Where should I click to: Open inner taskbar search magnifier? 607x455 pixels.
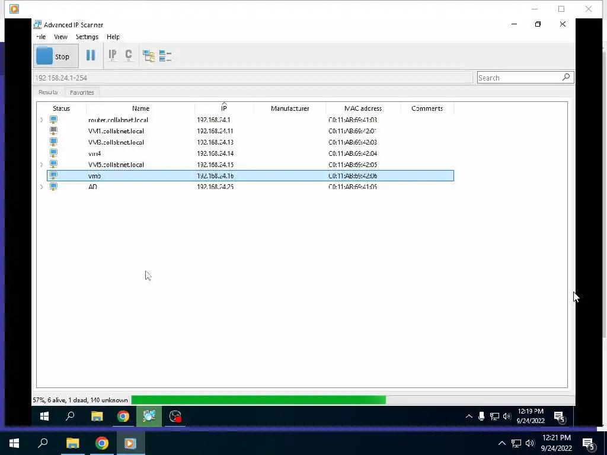(x=70, y=416)
